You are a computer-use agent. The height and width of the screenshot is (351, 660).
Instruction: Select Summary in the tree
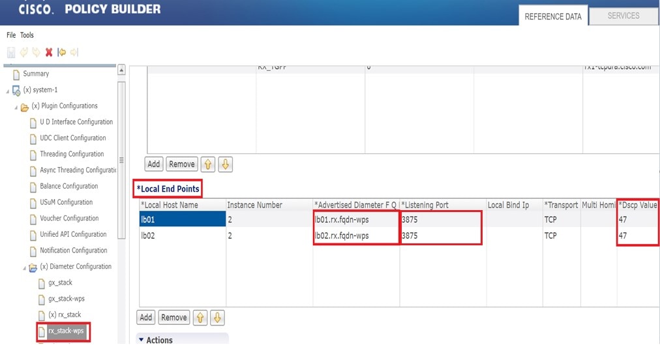36,74
